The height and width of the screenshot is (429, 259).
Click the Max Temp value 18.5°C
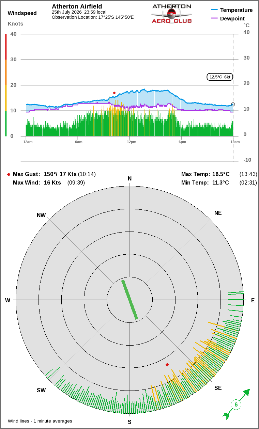tap(221, 174)
